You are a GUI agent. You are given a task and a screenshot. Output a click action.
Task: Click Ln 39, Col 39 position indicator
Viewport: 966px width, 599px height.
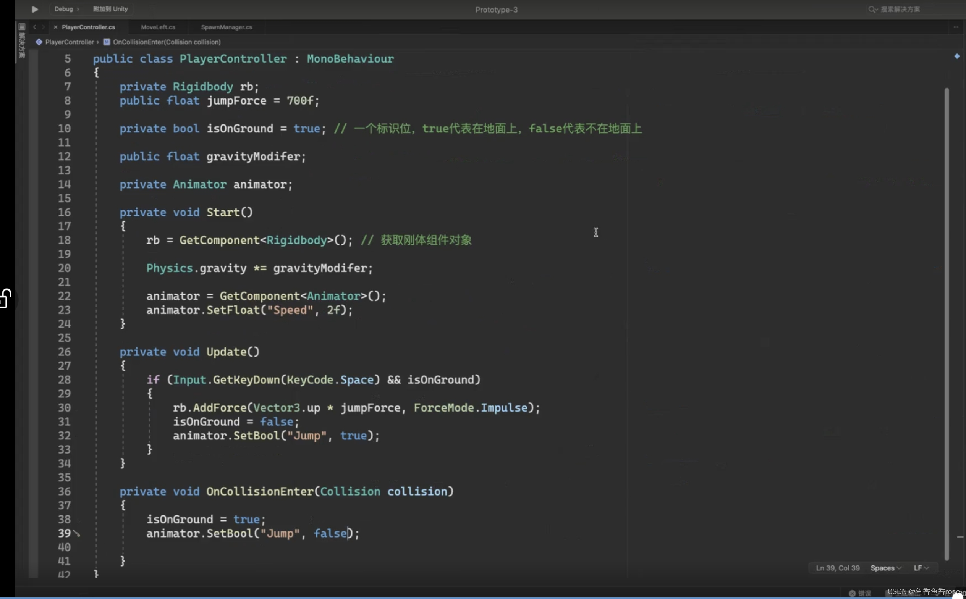pyautogui.click(x=838, y=568)
